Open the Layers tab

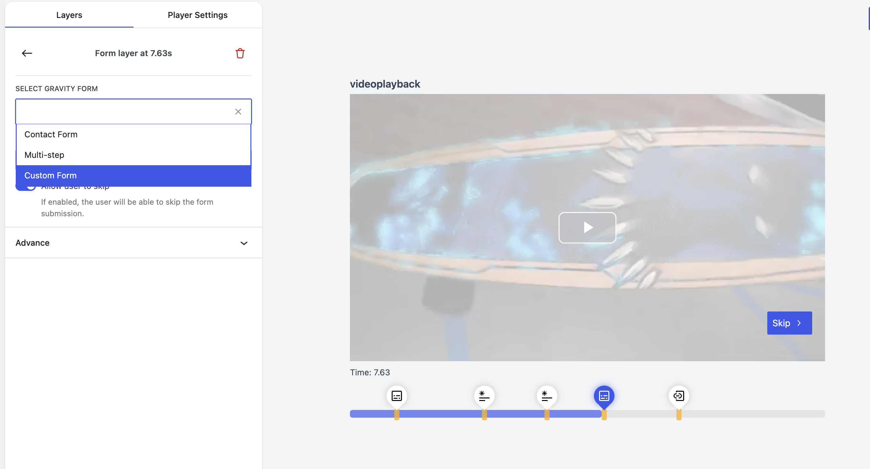[x=69, y=15]
